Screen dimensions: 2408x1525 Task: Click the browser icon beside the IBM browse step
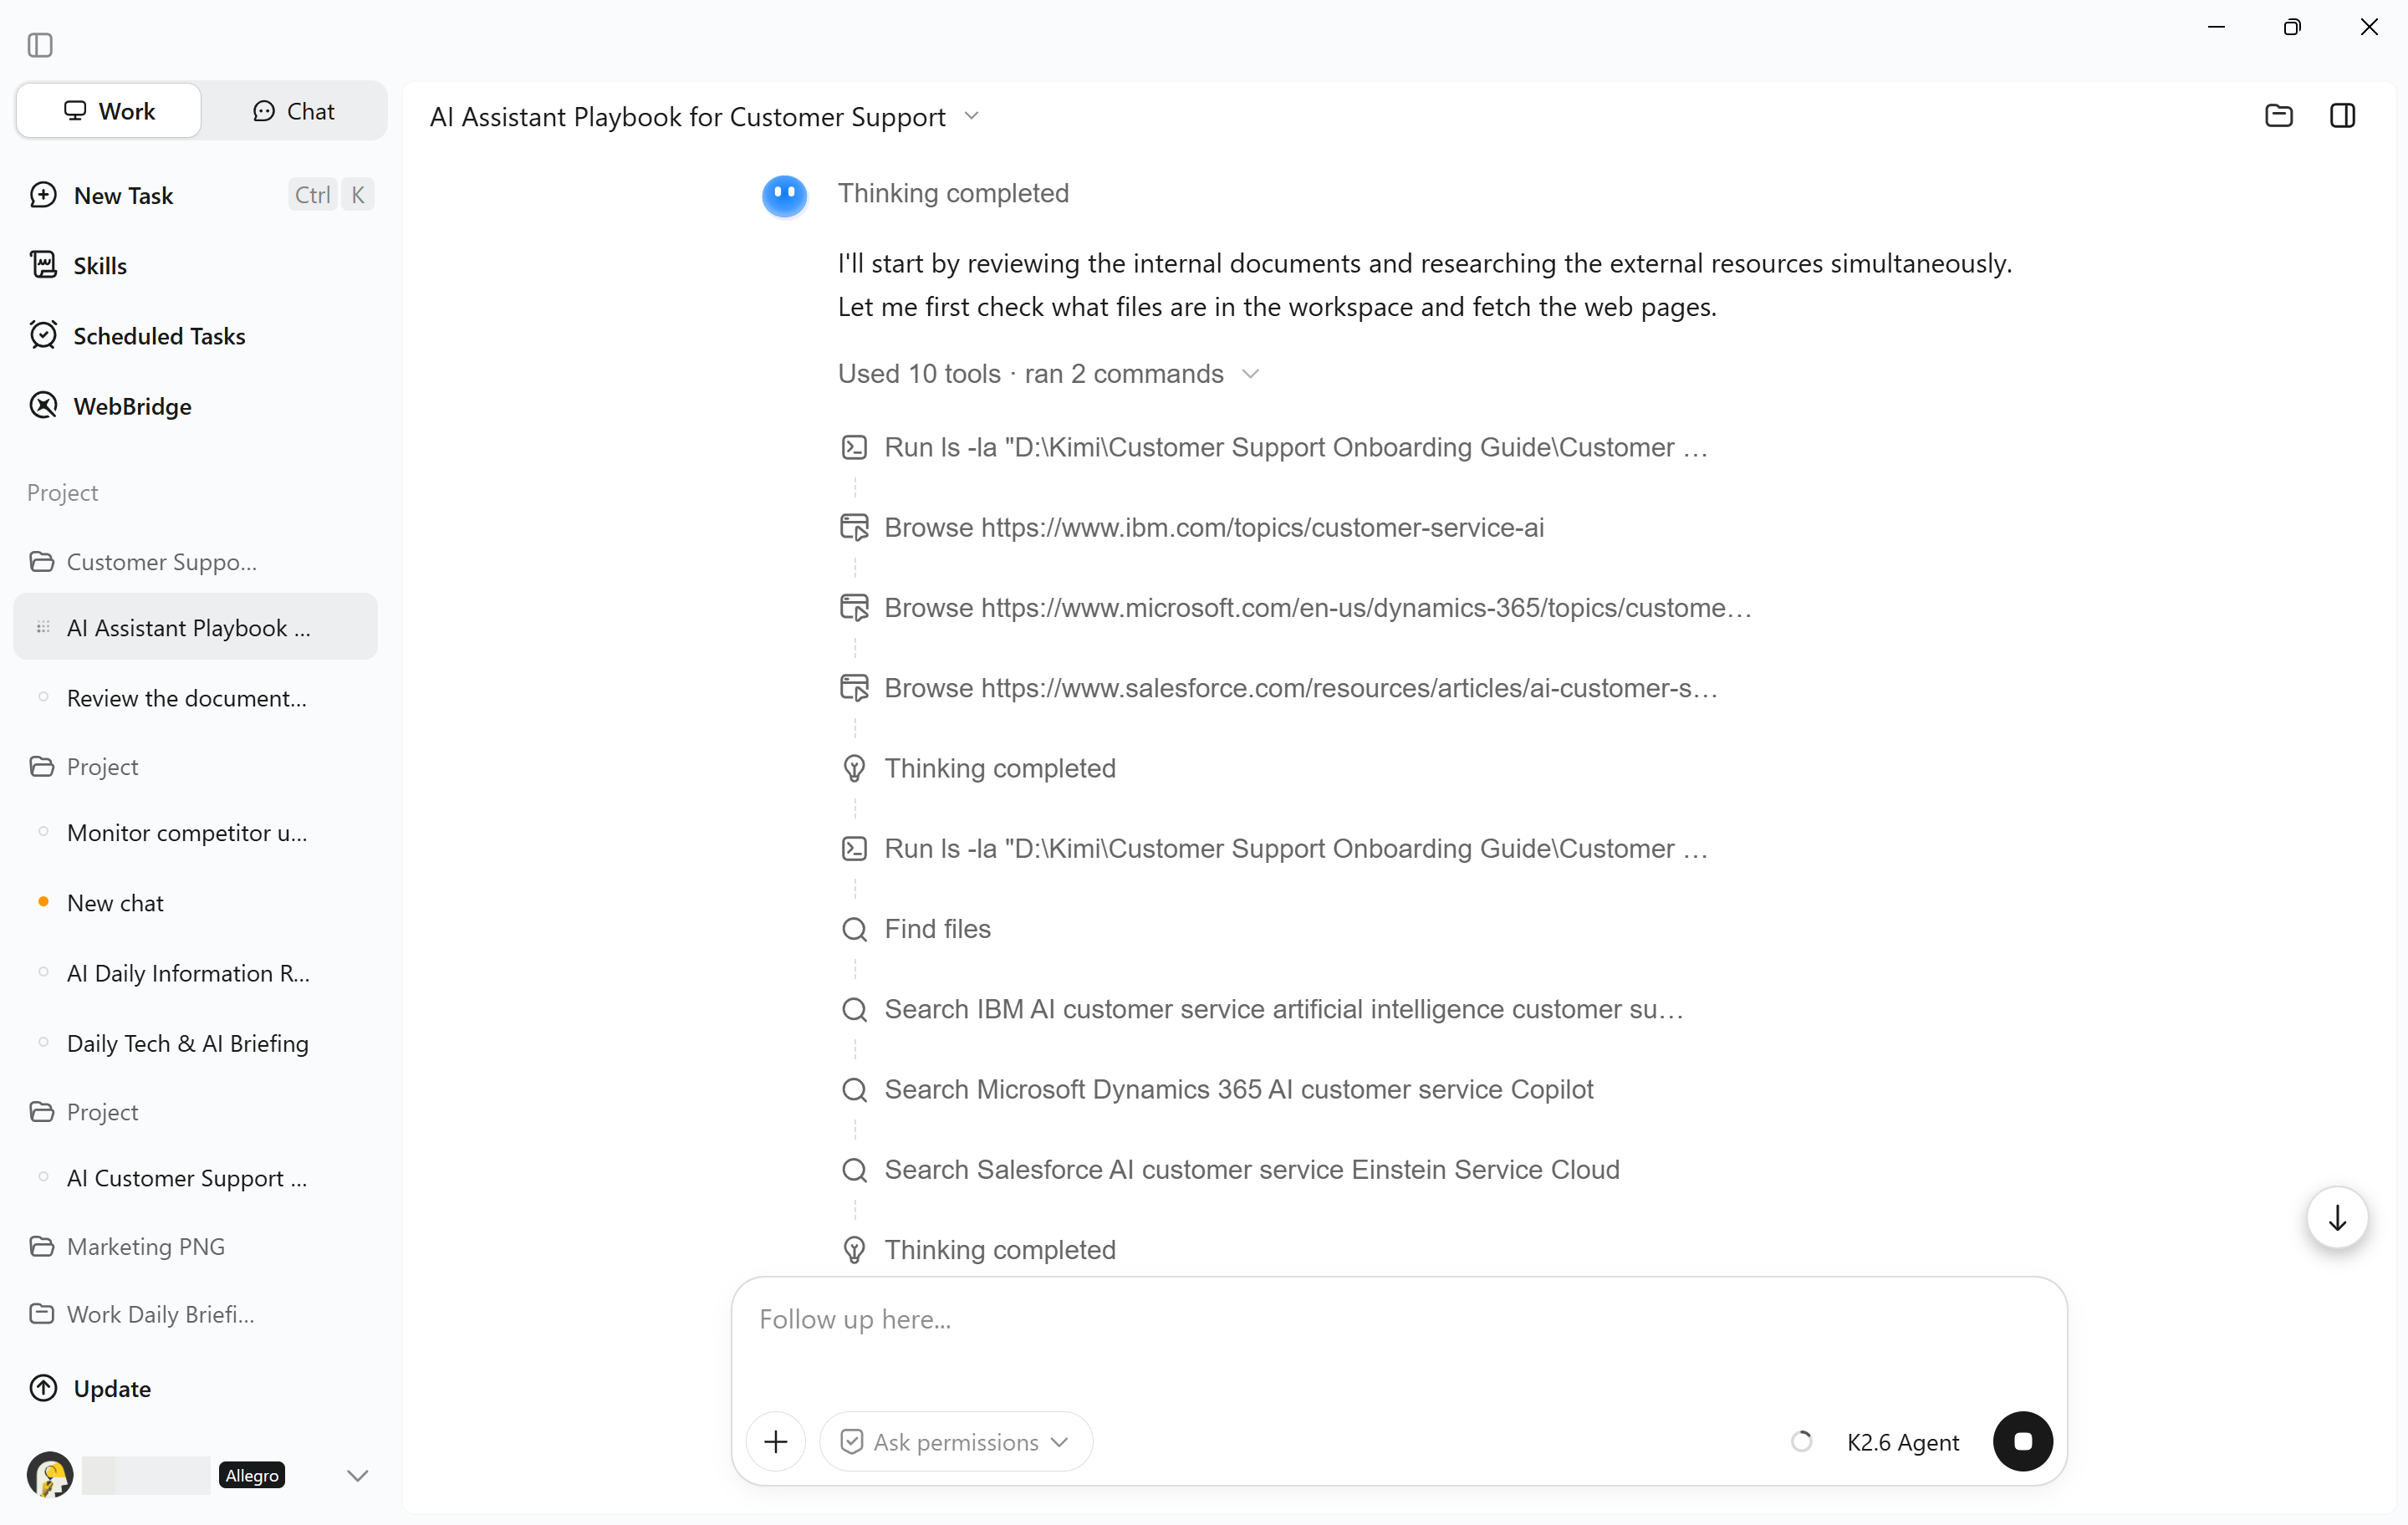(854, 527)
